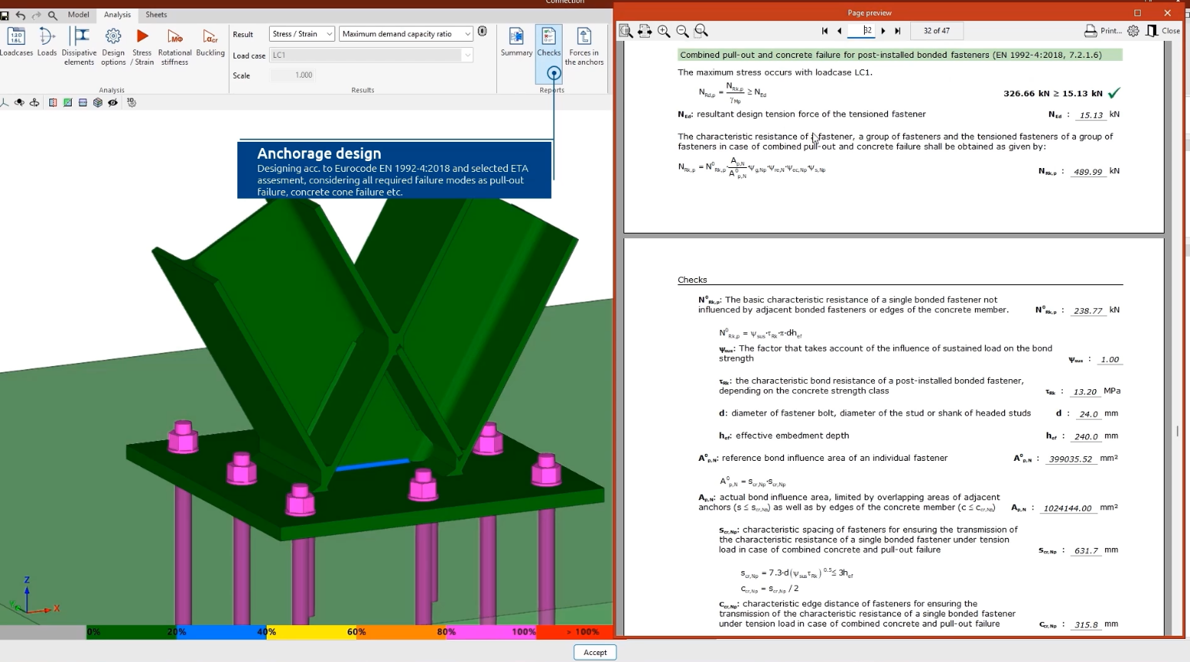Switch to the Model tab

click(x=78, y=15)
